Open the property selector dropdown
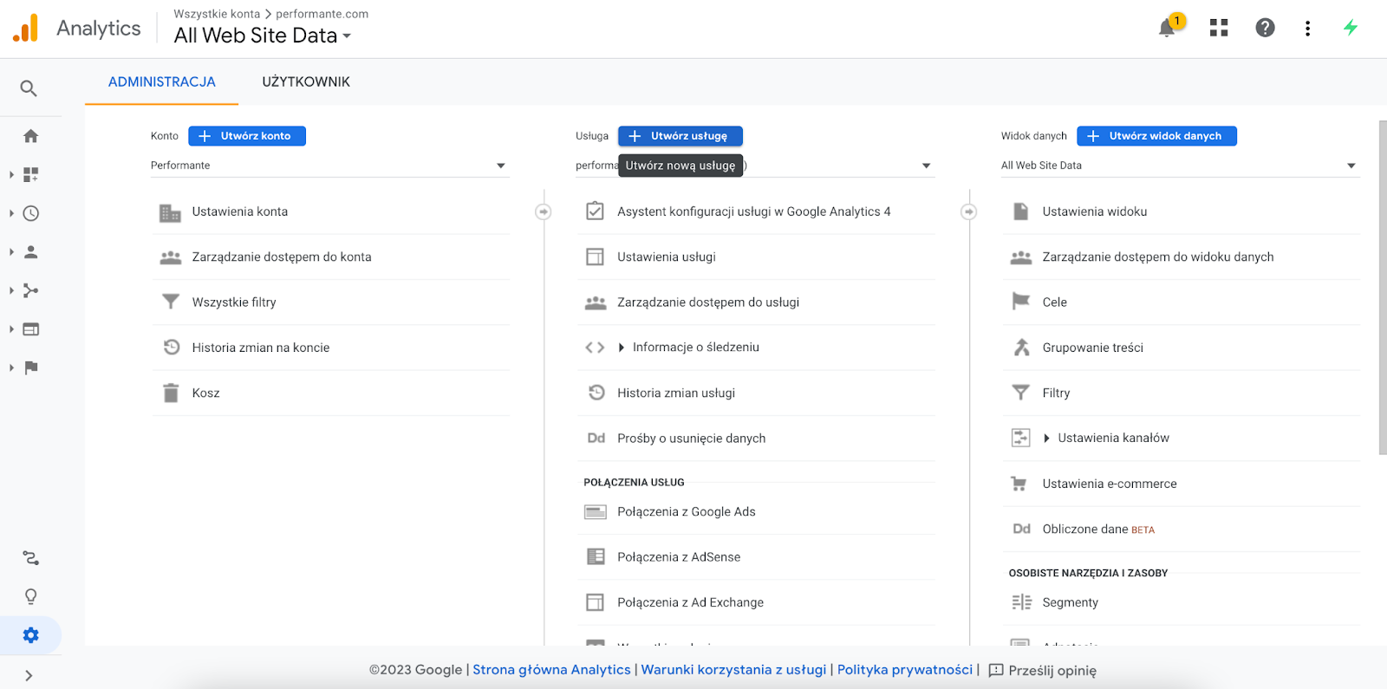The height and width of the screenshot is (689, 1387). pos(755,166)
